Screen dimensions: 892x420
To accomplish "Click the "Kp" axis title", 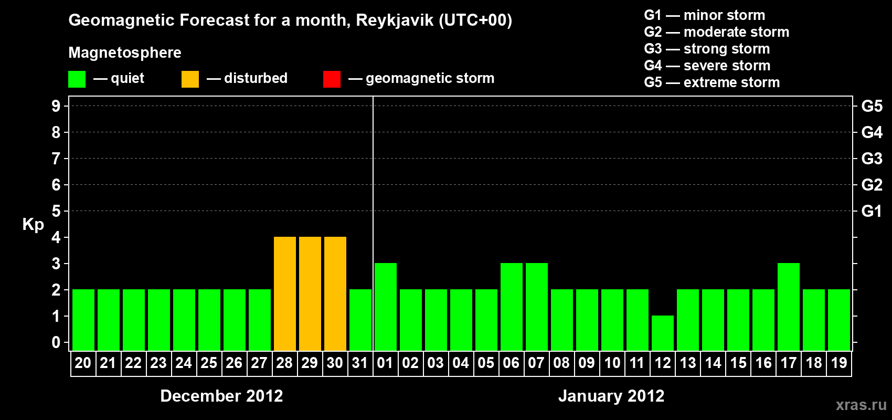I will point(33,225).
